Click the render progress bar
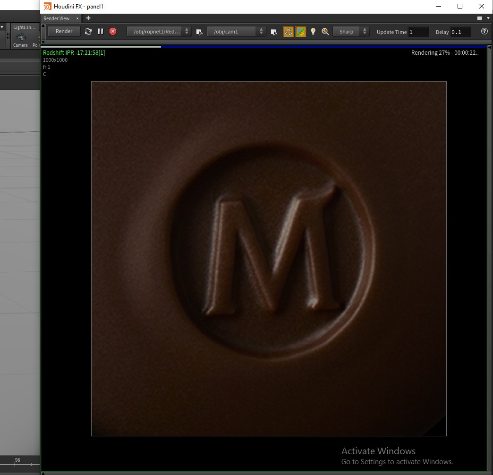Viewport: 493px width, 475px height. pos(264,47)
